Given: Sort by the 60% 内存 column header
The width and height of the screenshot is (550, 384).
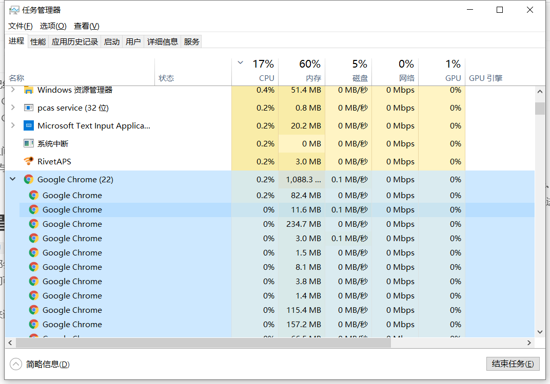Looking at the screenshot, I should (x=302, y=72).
